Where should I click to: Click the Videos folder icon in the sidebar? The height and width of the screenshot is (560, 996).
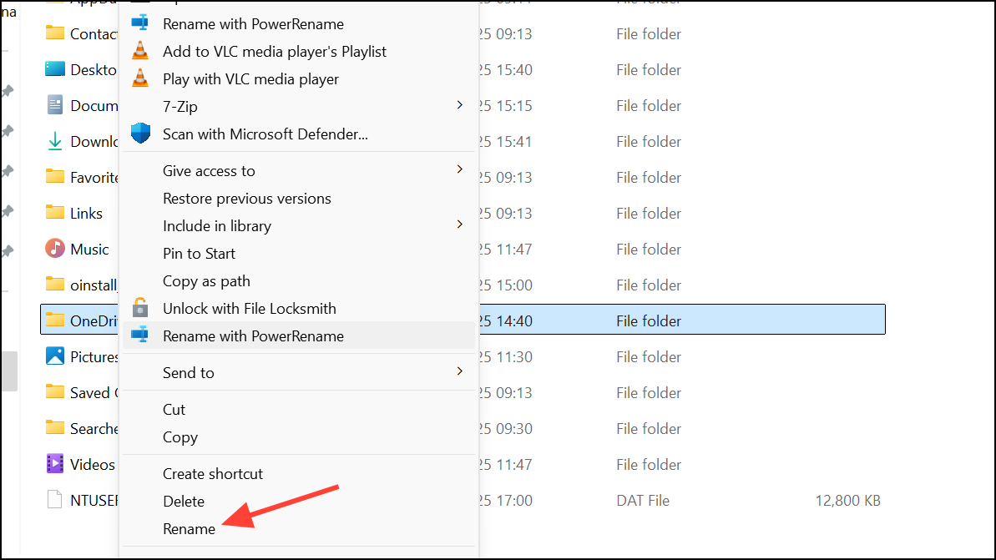(55, 464)
